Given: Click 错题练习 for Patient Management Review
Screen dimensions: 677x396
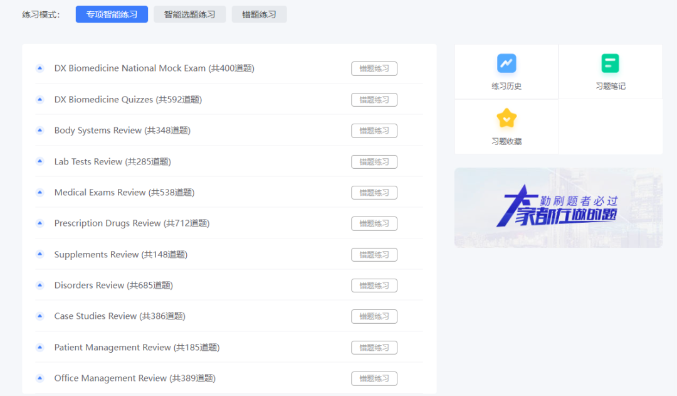Looking at the screenshot, I should (x=374, y=348).
